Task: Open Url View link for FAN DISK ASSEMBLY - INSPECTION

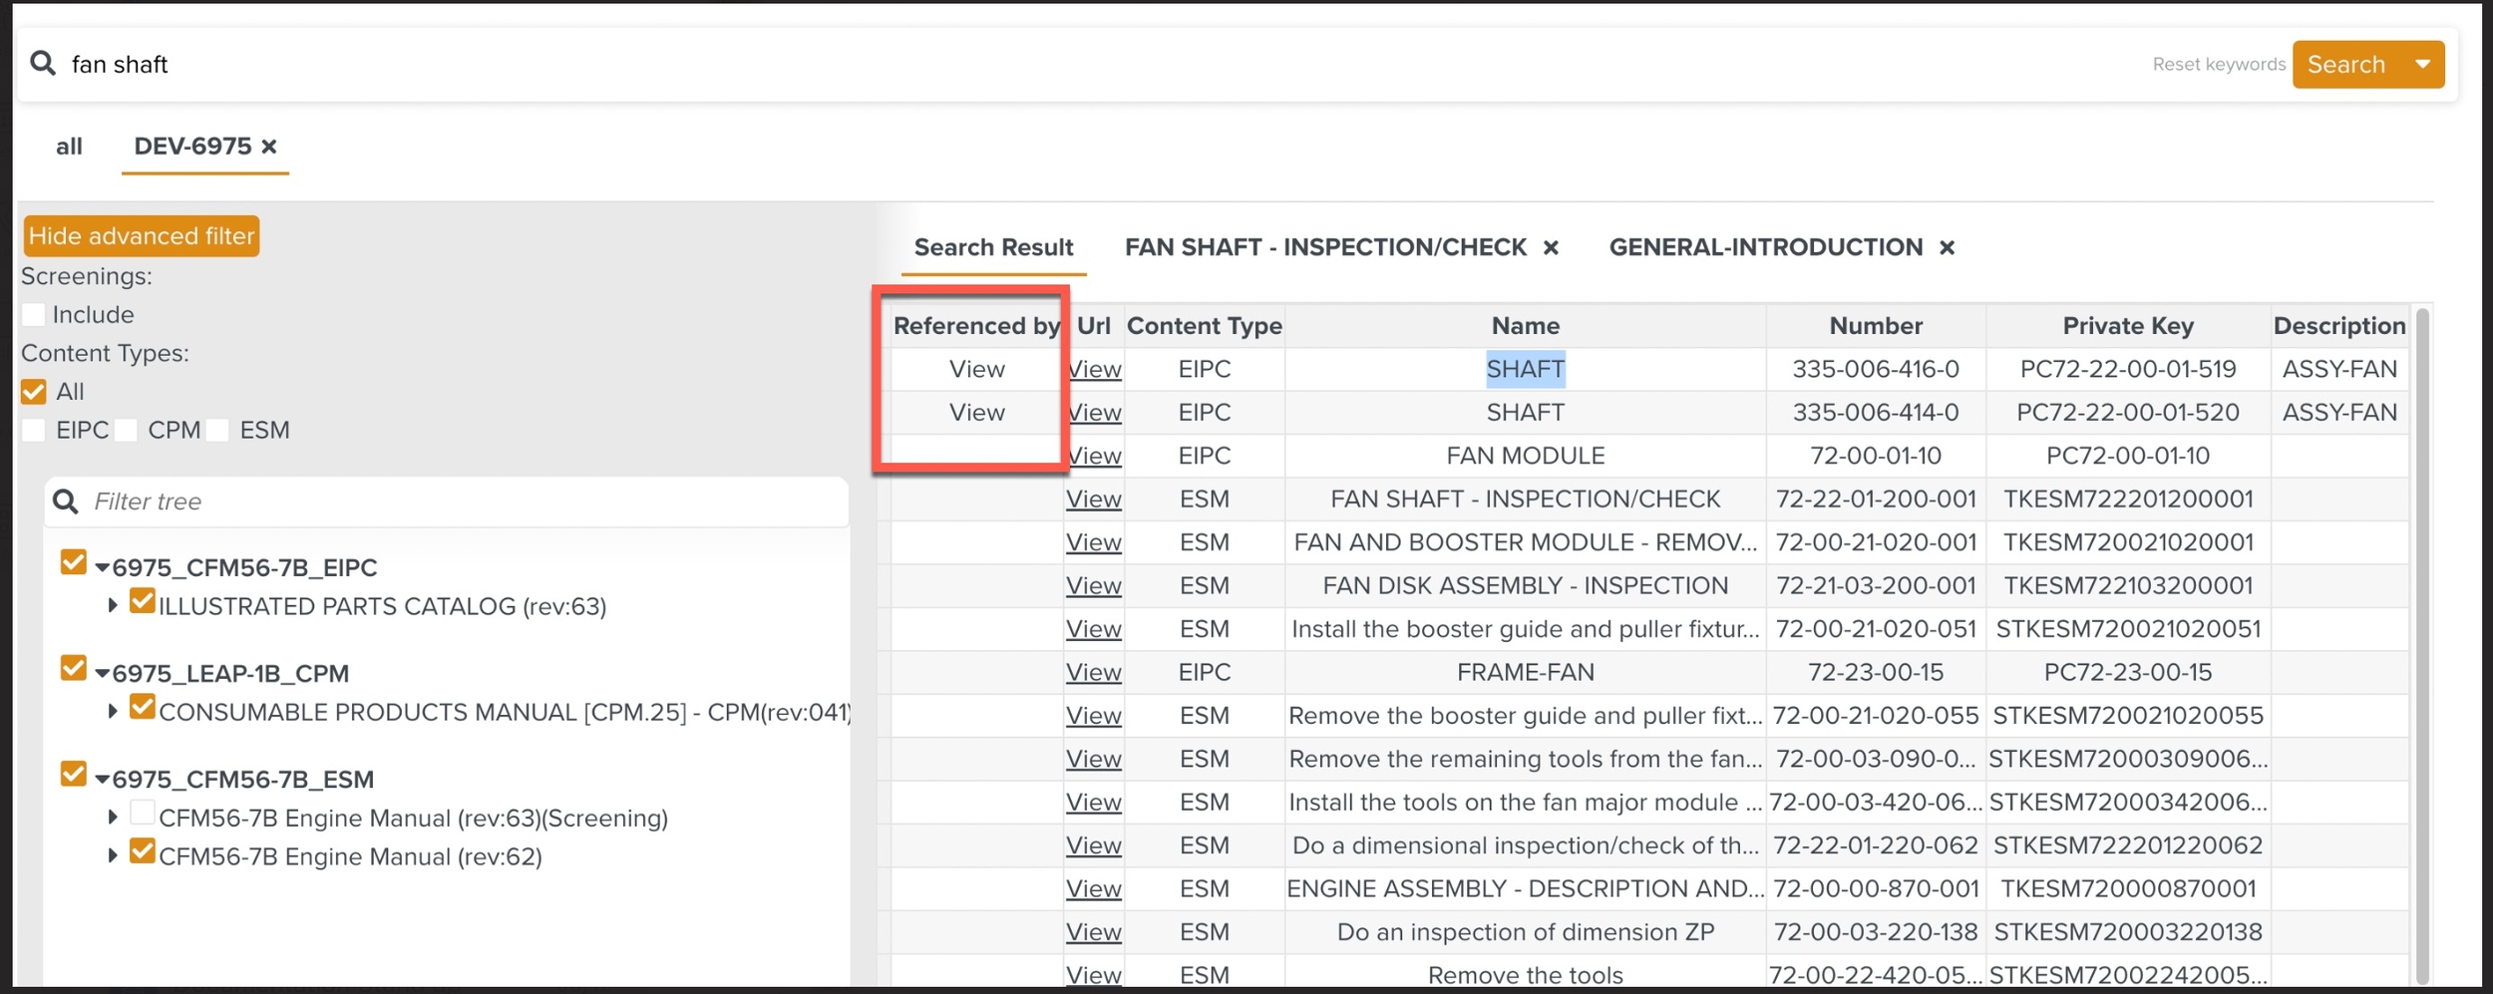Action: click(x=1094, y=585)
